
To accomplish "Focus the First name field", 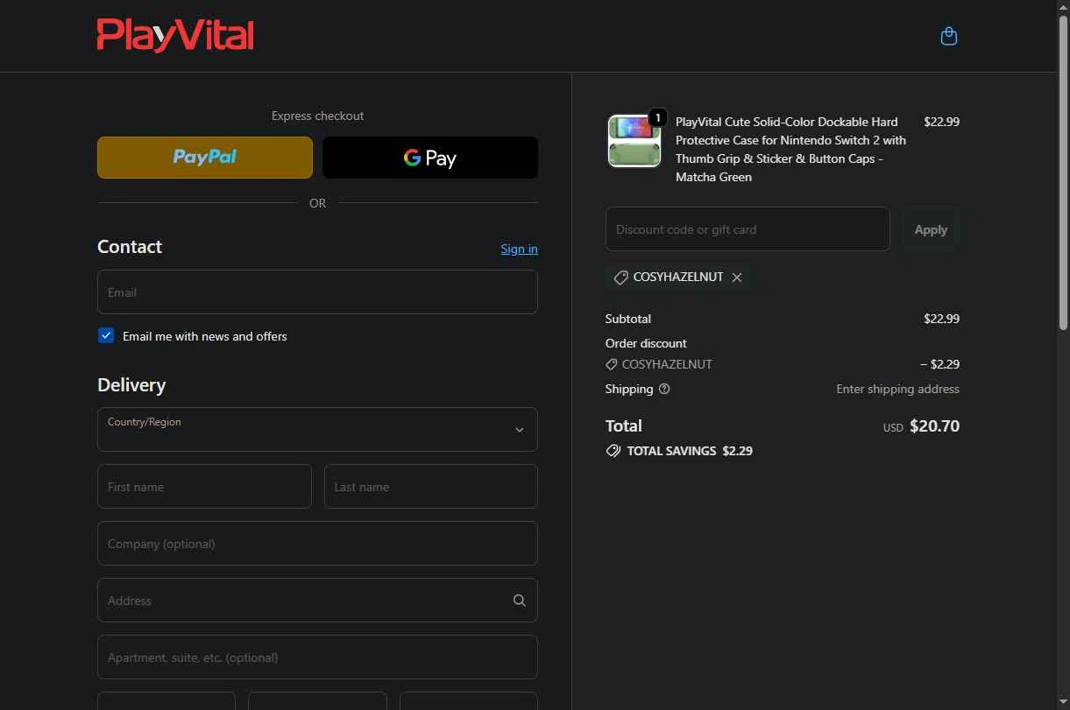I will [x=204, y=486].
